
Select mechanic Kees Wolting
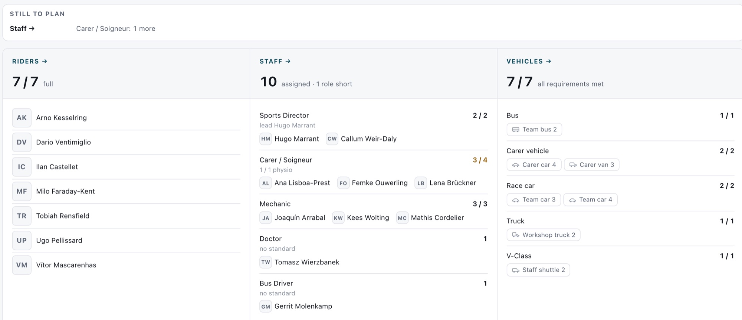pyautogui.click(x=361, y=218)
